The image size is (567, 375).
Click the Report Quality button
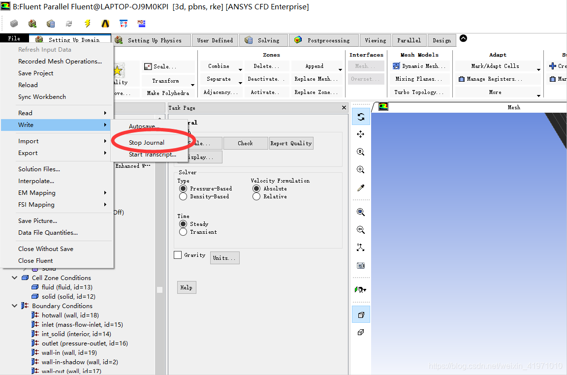(x=291, y=143)
